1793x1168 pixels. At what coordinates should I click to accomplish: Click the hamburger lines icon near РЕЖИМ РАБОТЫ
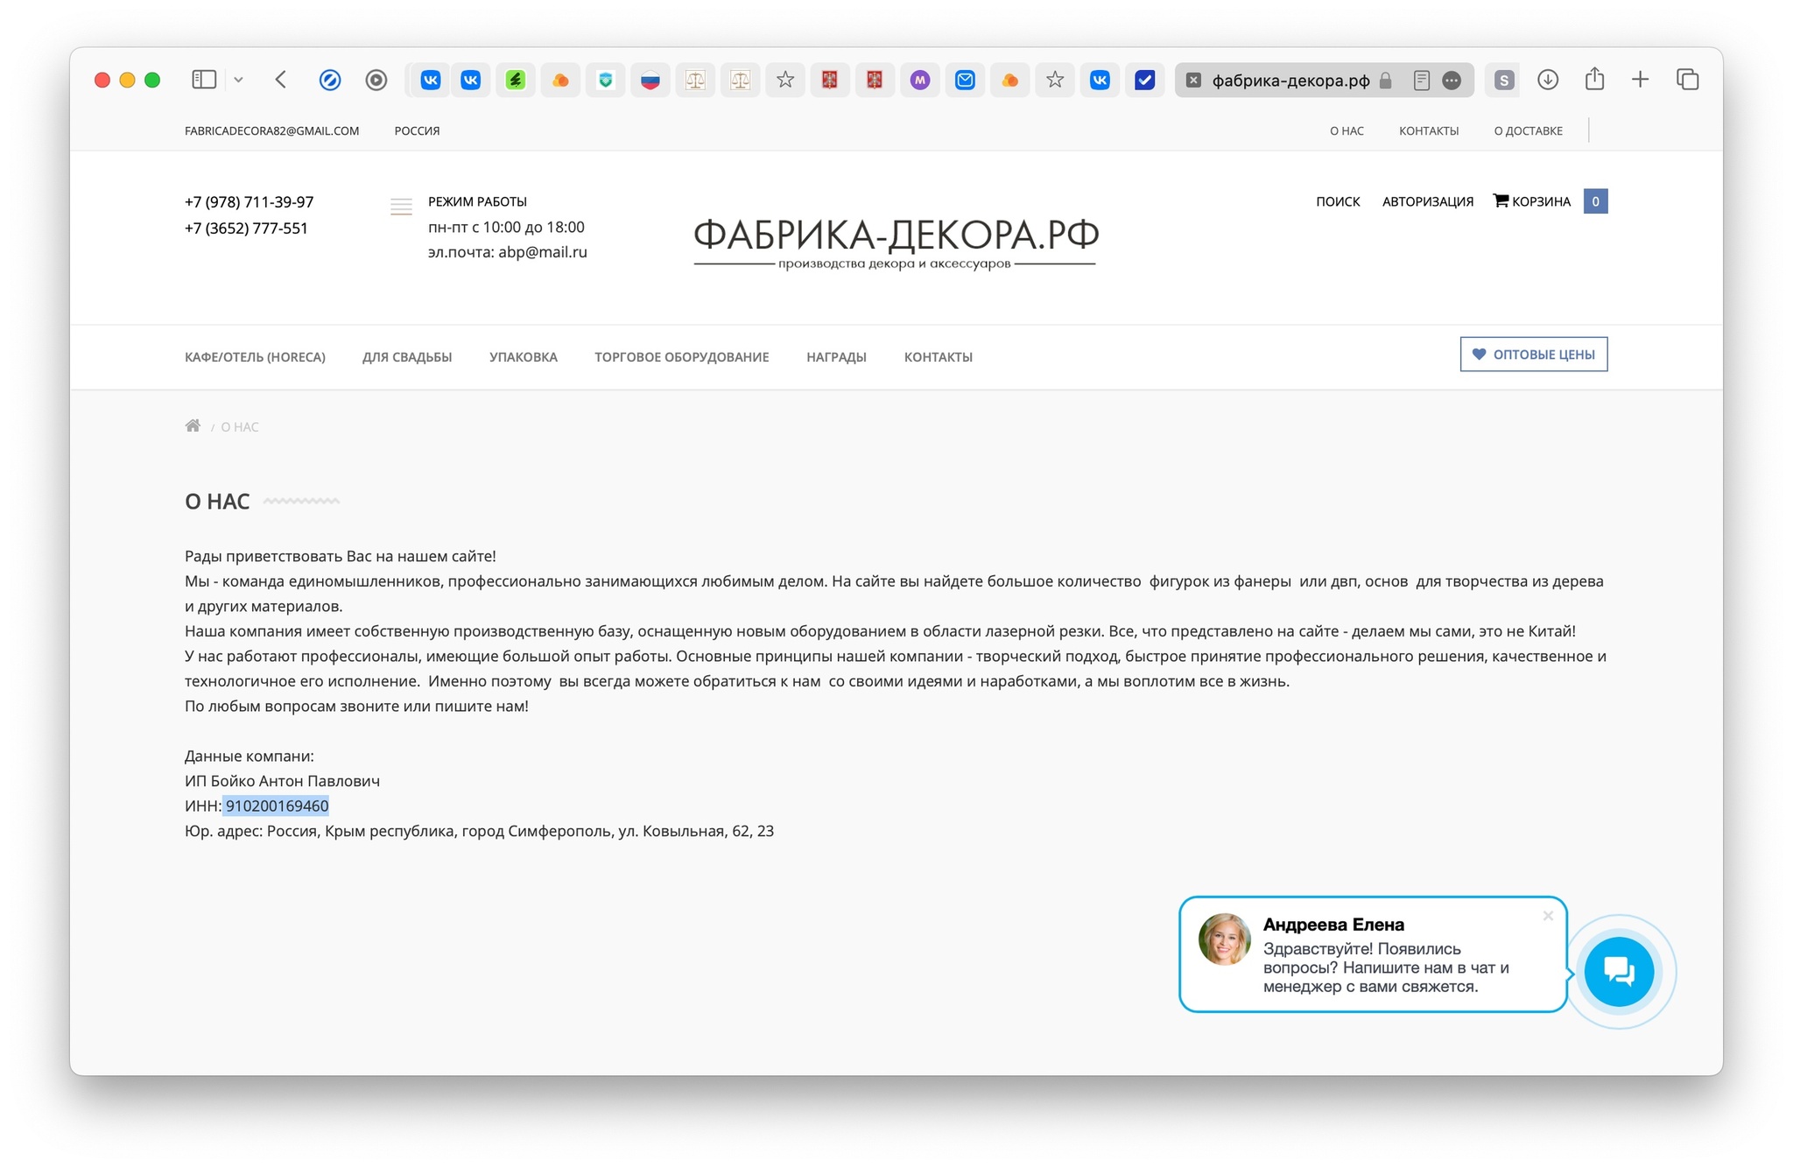(x=401, y=207)
